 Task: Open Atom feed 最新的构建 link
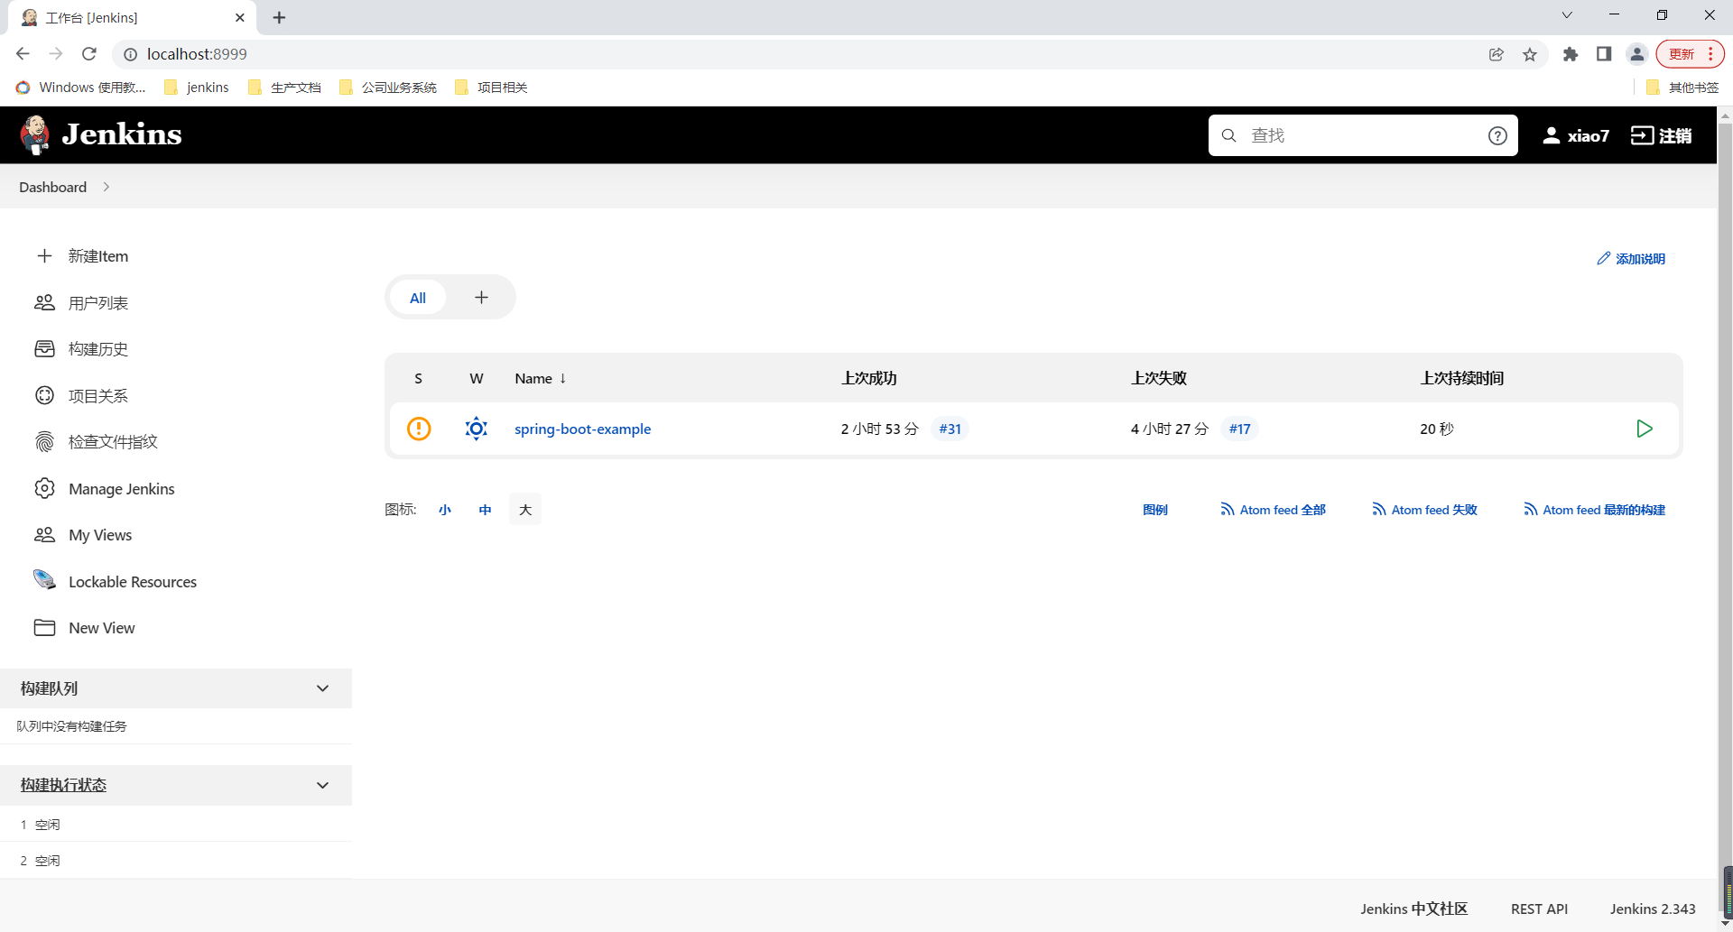click(x=1594, y=510)
